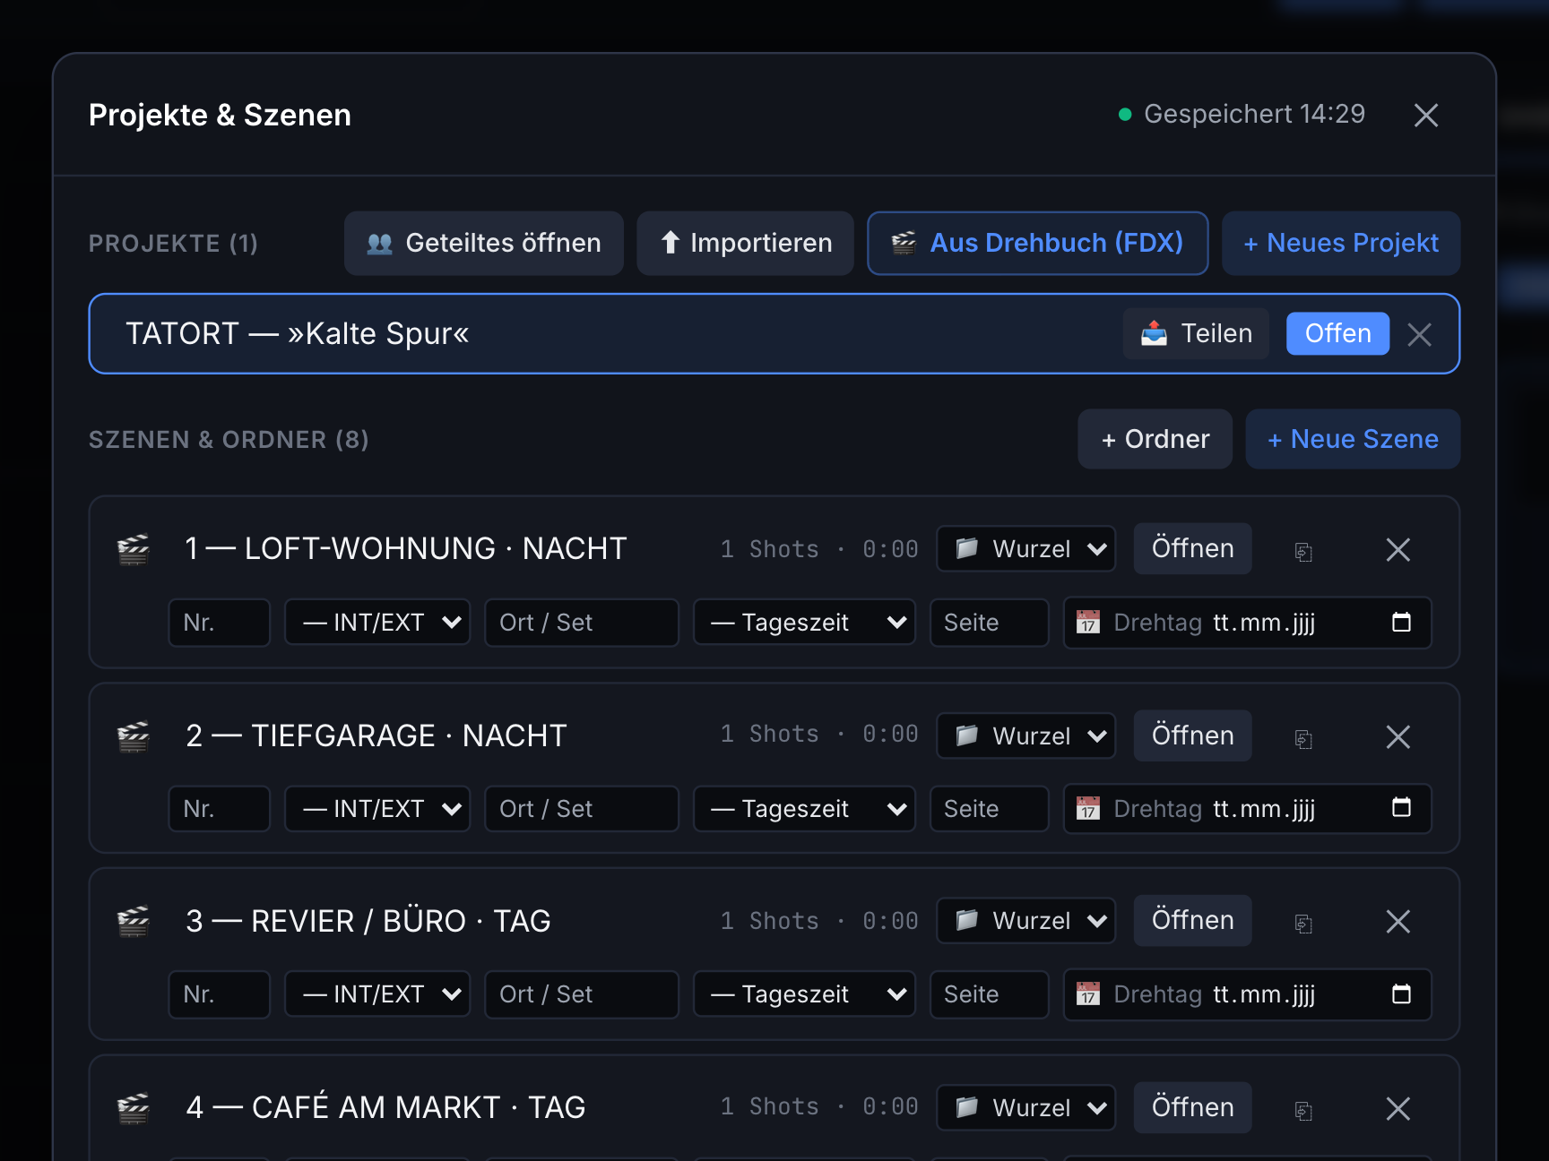Screen dimensions: 1549x1161
Task: Click Drehtag date field tt.mm.jjjj in scene 3
Action: [x=1264, y=994]
